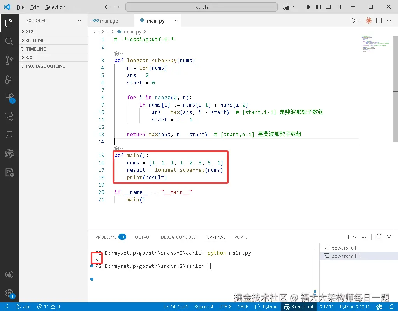398x311 pixels.
Task: Click the notifications bell in status bar
Action: (x=392, y=307)
